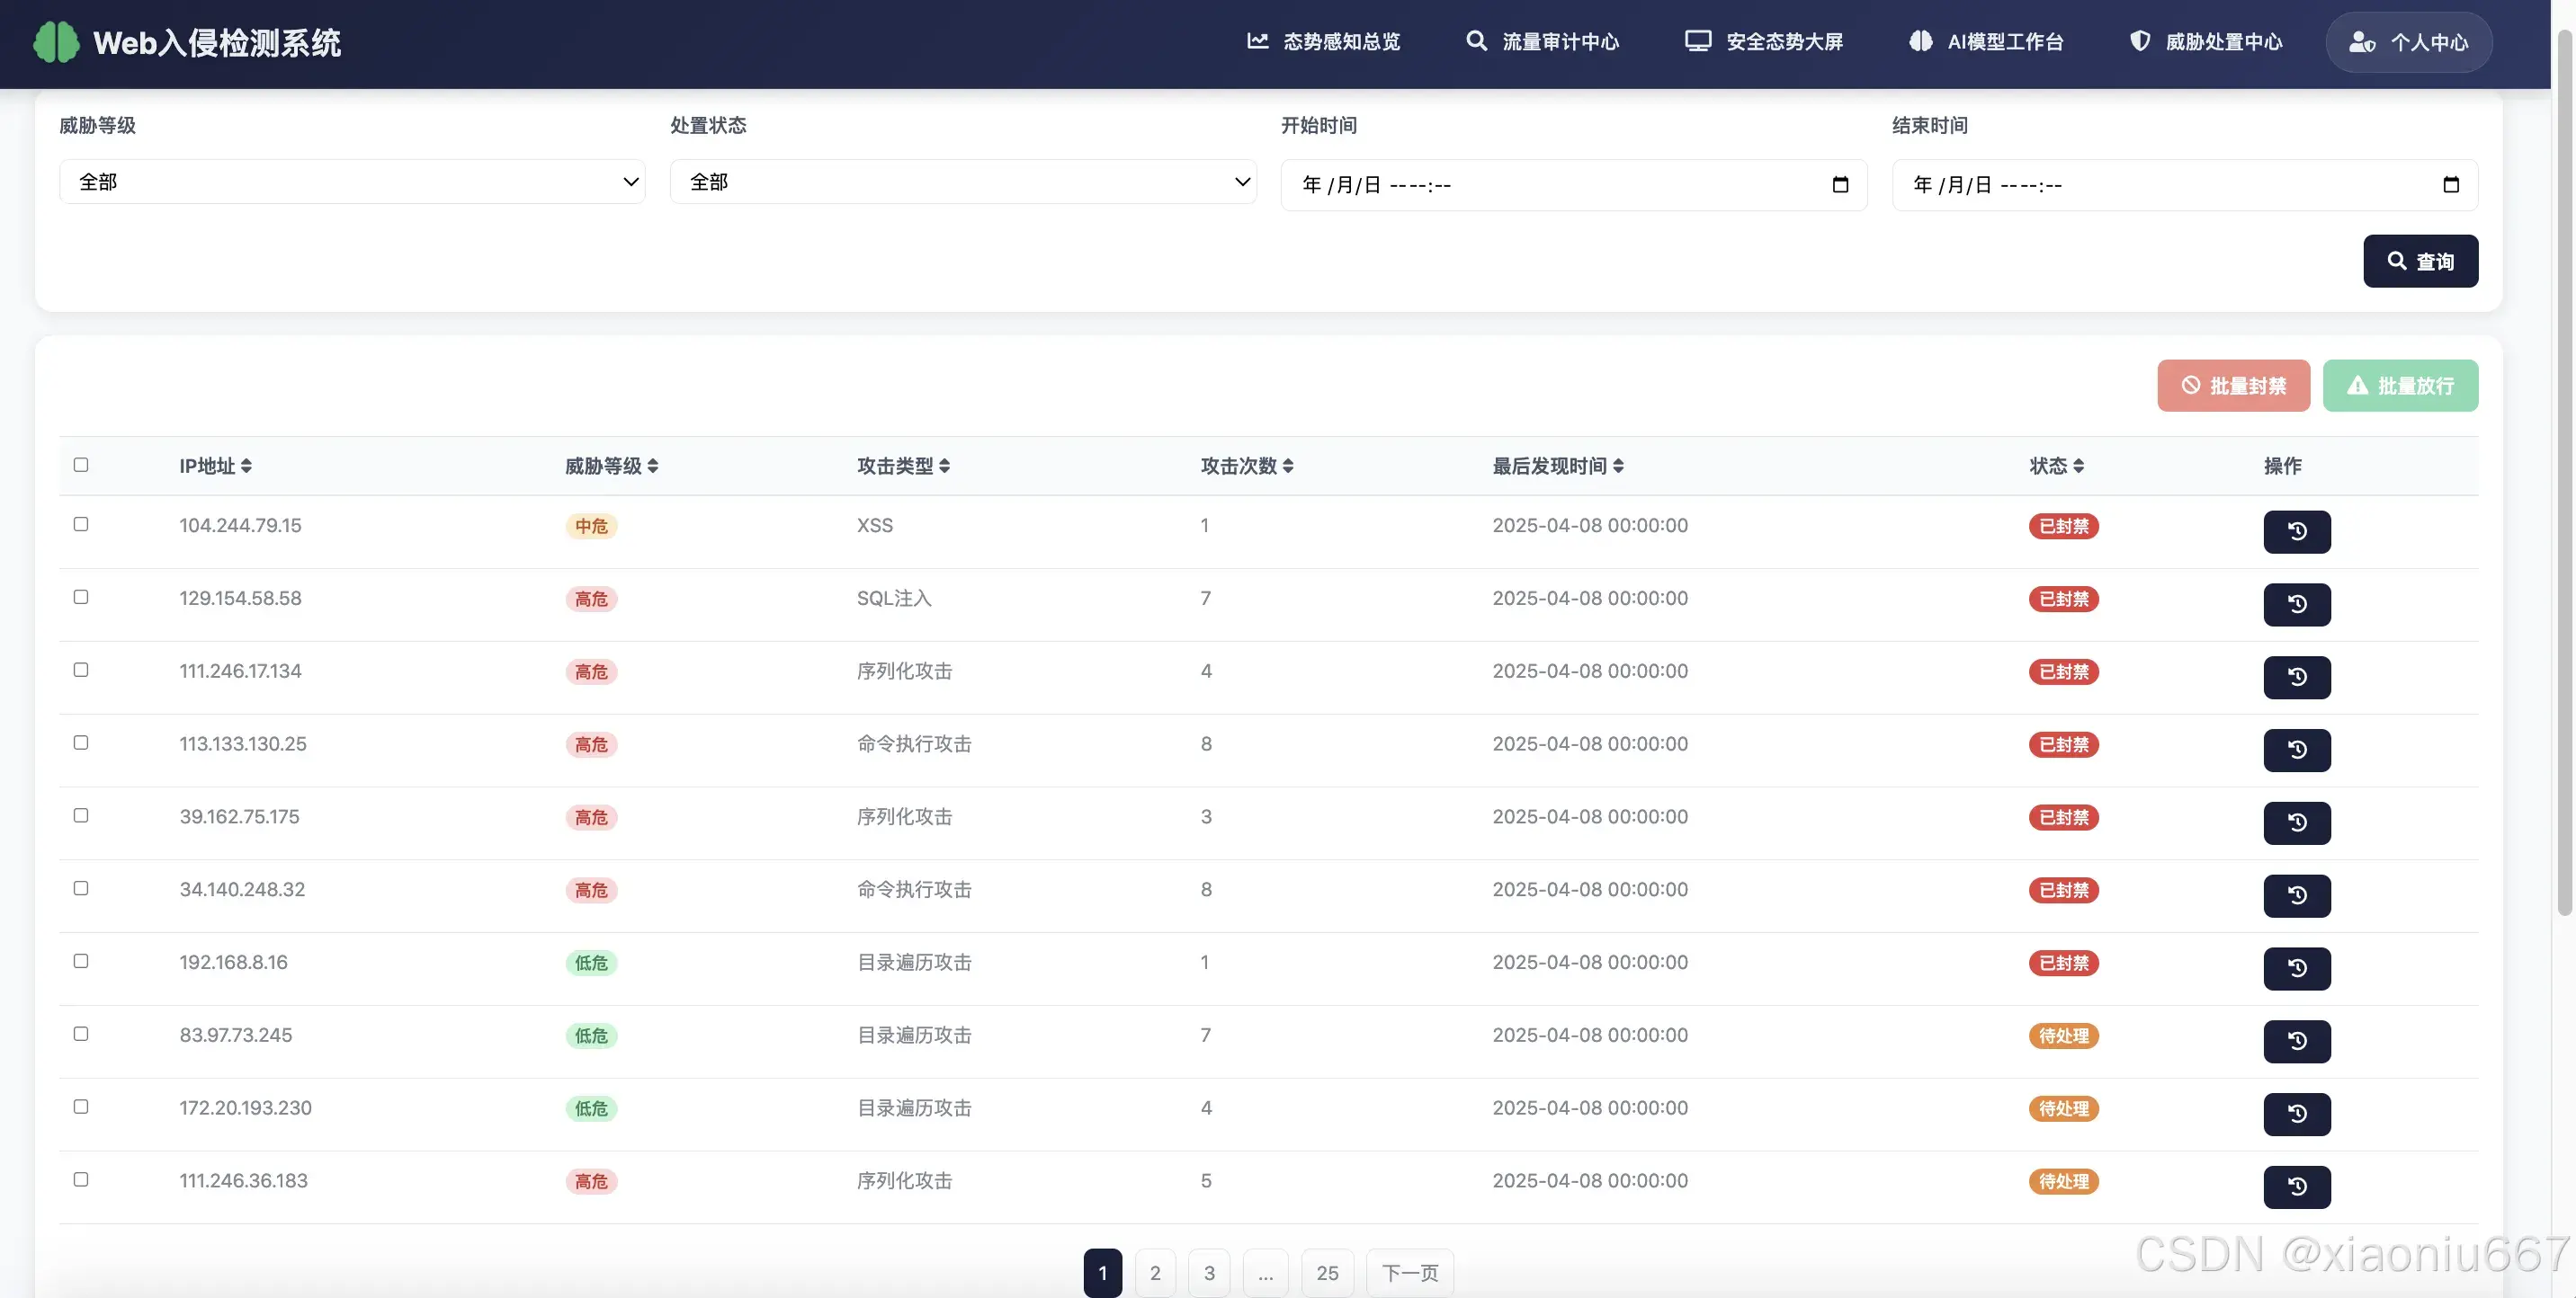Expand the 威胁等级 filter dropdown
The width and height of the screenshot is (2576, 1298).
point(352,182)
